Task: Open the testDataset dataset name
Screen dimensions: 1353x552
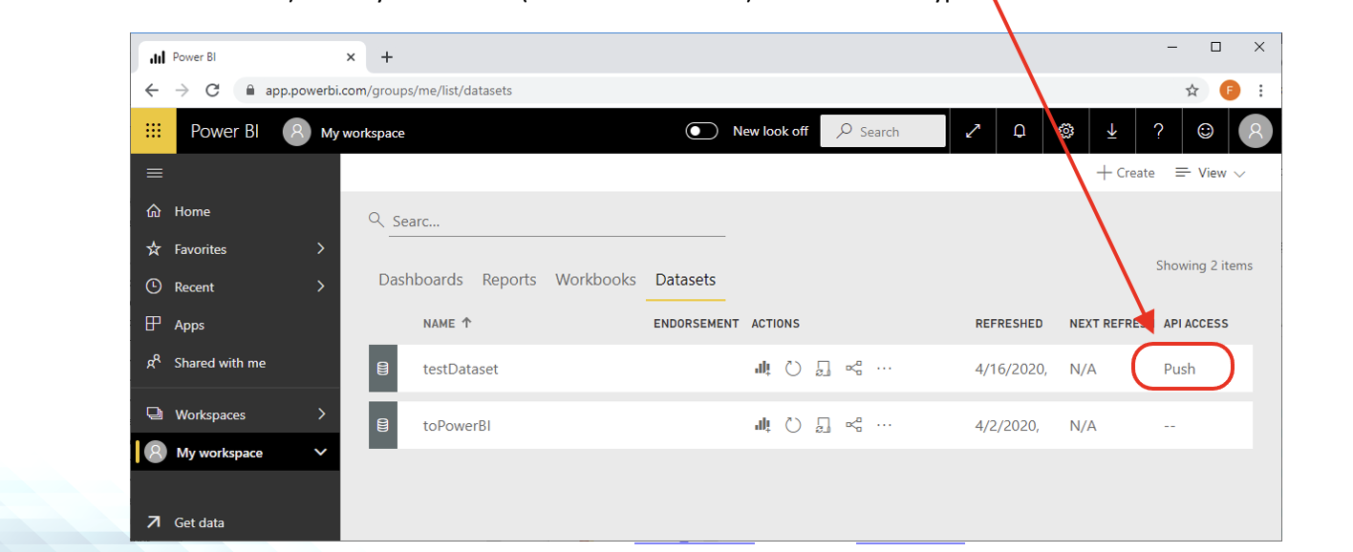Action: pyautogui.click(x=461, y=369)
